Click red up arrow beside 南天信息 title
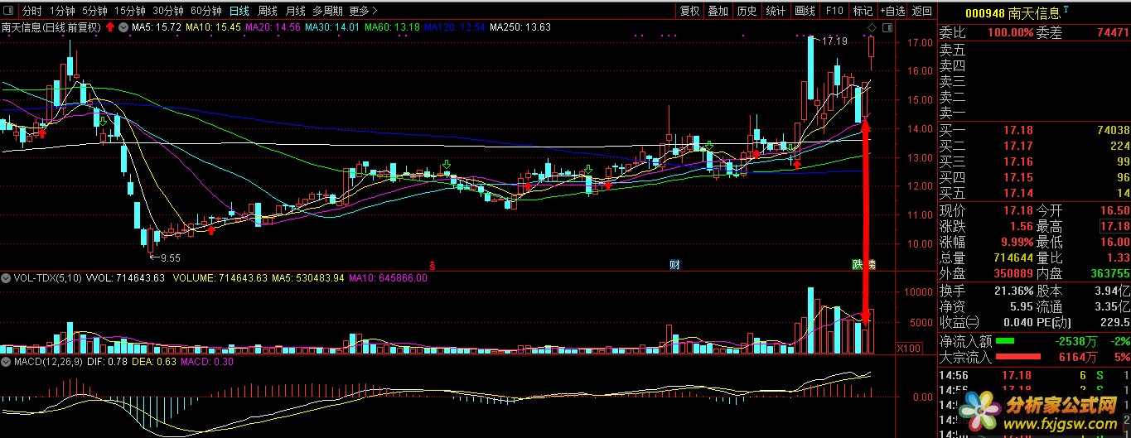The image size is (1131, 438). tap(110, 27)
